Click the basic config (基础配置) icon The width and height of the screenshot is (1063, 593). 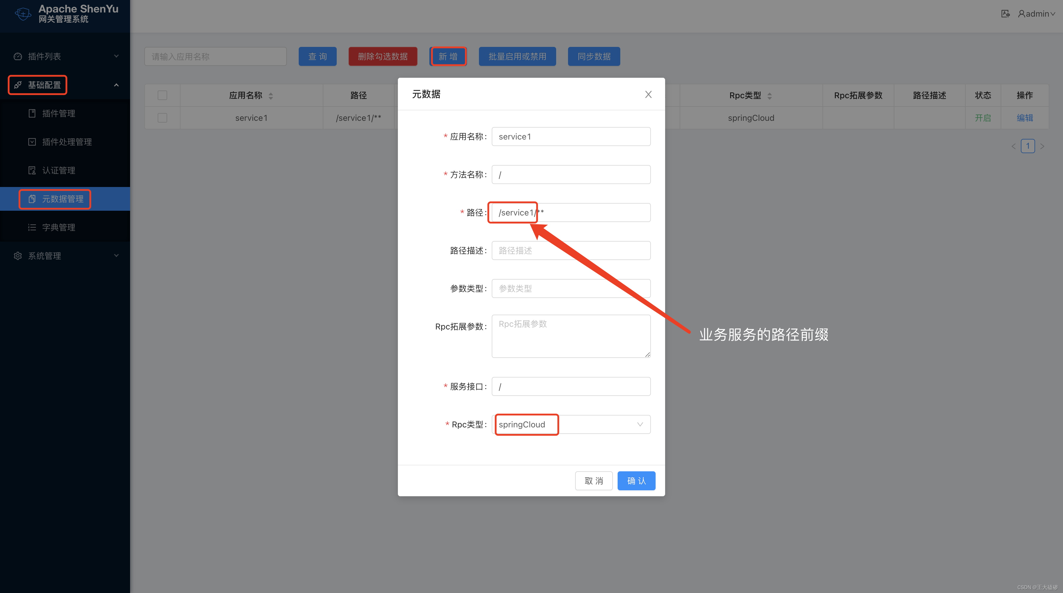tap(18, 85)
